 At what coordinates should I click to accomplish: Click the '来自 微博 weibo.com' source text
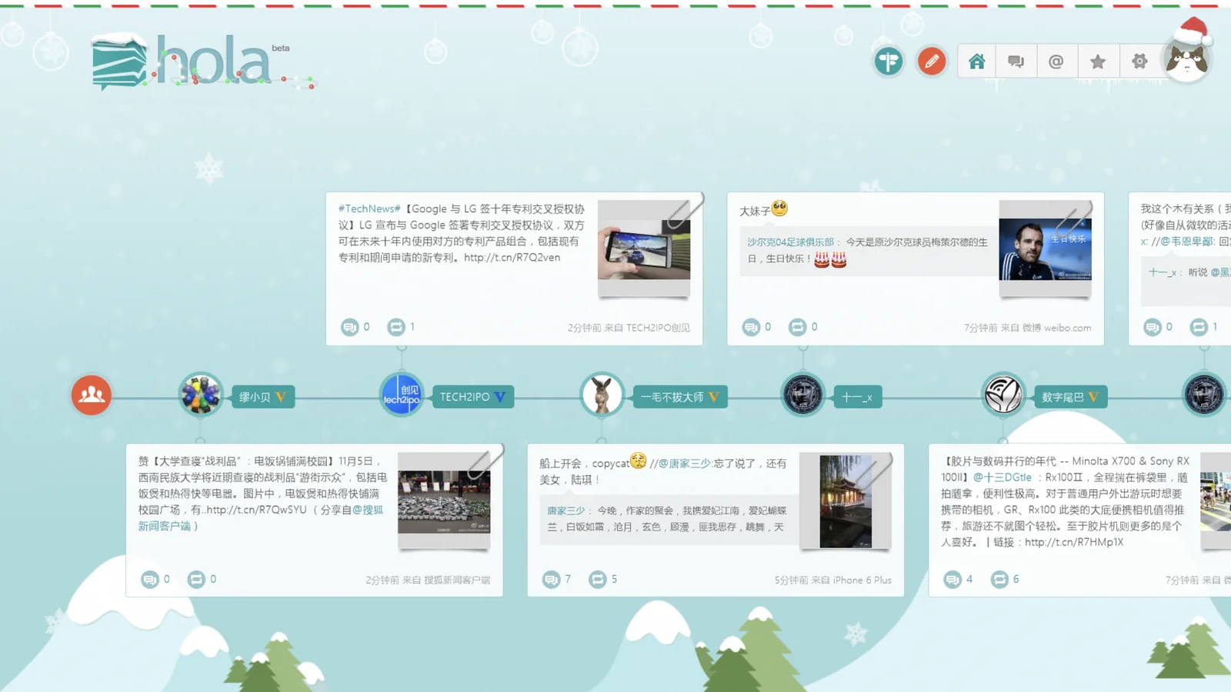(x=1046, y=328)
